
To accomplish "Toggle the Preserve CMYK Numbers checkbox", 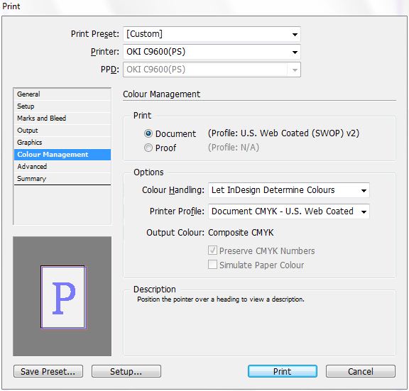I will coord(212,250).
